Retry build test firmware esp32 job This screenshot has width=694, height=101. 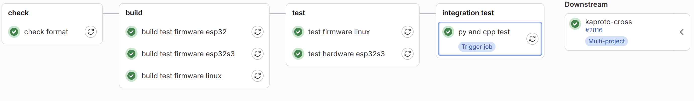(x=258, y=32)
